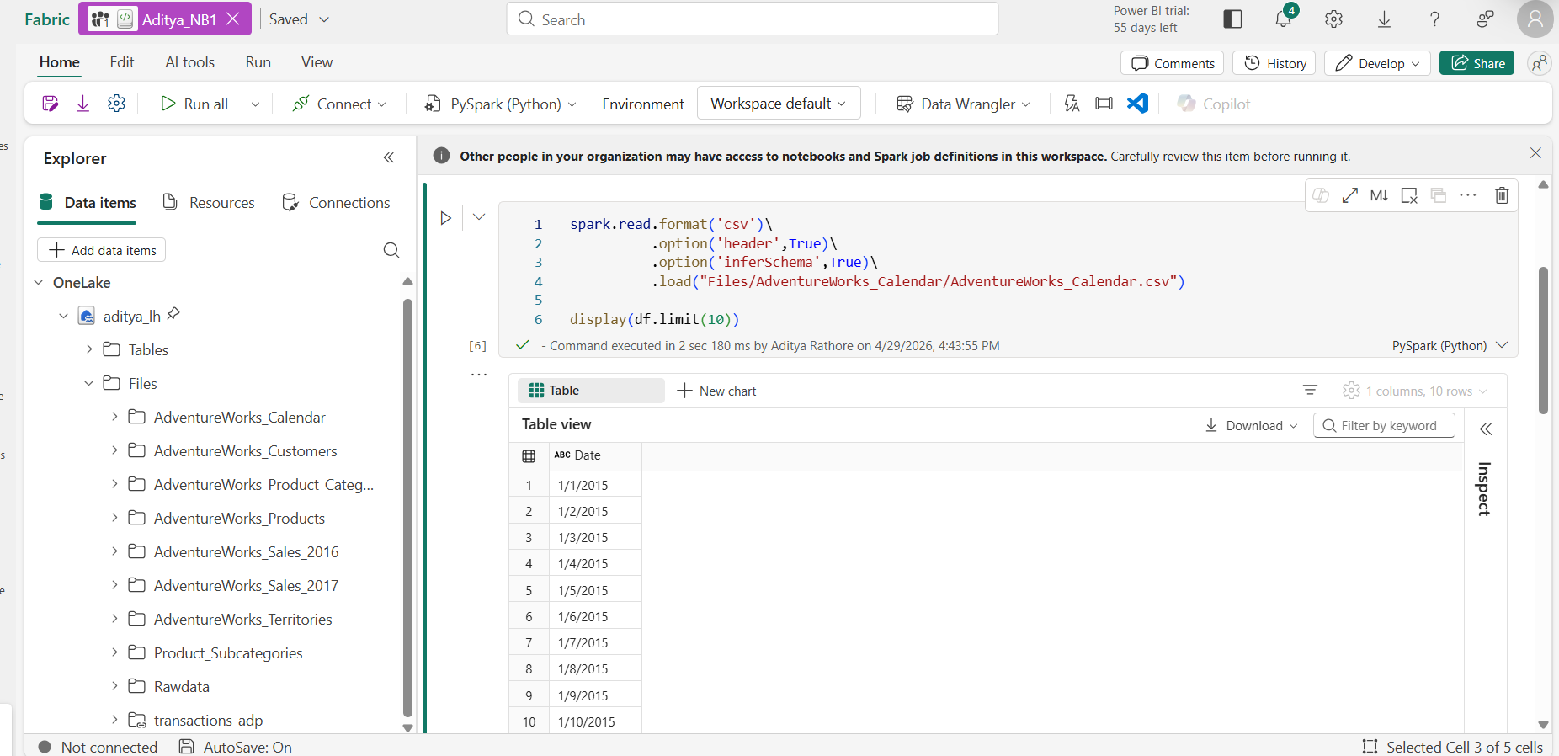The width and height of the screenshot is (1559, 756).
Task: Open Fabric settings gear in header
Action: [1333, 19]
